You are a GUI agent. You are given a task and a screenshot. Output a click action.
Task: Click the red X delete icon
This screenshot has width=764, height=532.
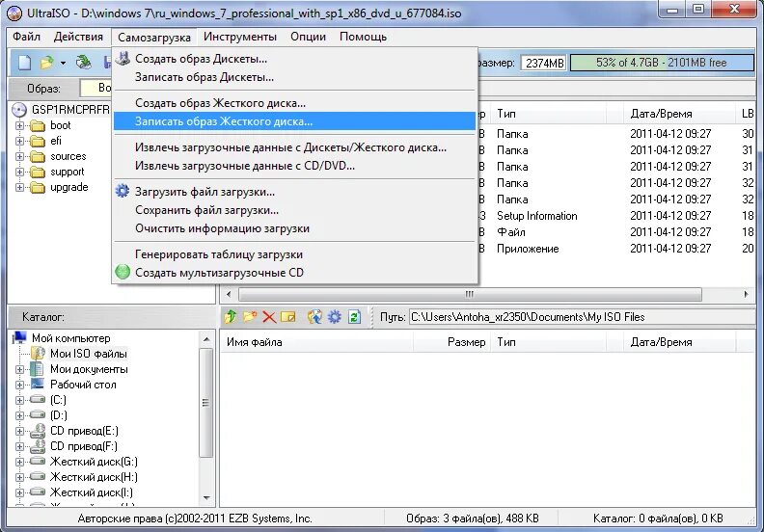pyautogui.click(x=269, y=317)
